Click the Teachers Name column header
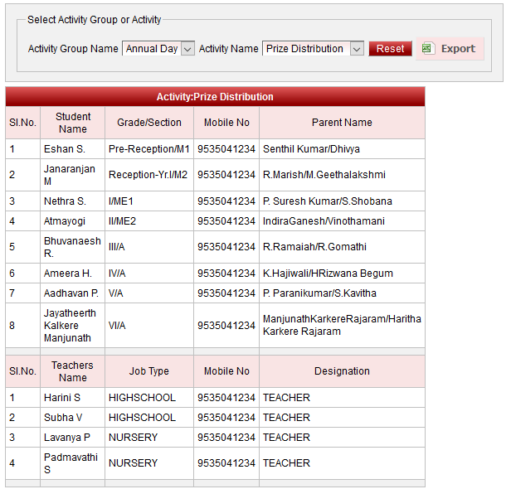The height and width of the screenshot is (489, 511). [x=73, y=371]
